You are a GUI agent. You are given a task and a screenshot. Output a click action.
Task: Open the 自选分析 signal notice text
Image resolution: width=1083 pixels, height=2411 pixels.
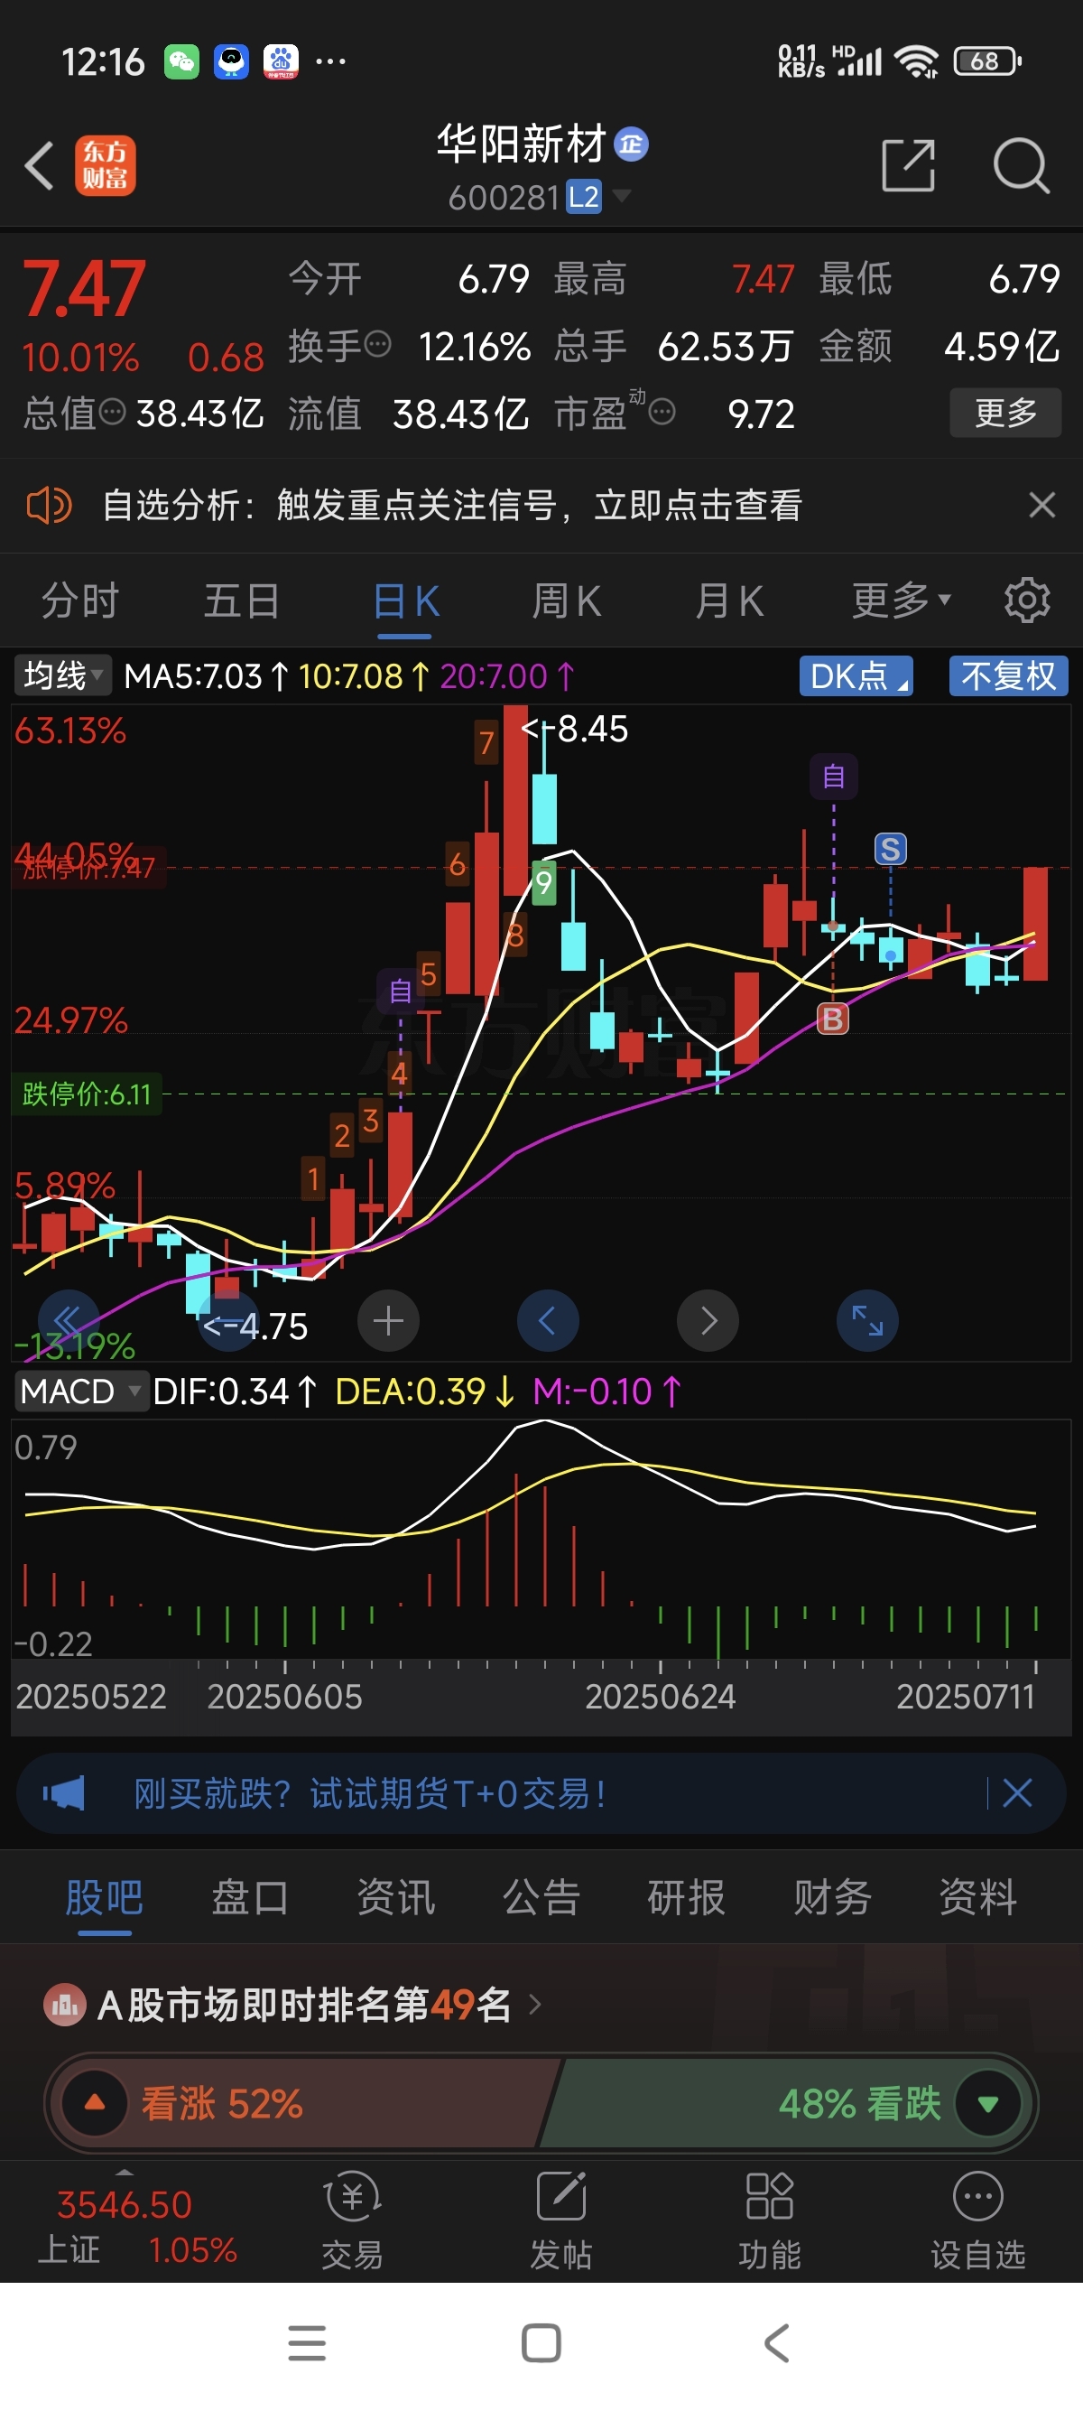452,506
